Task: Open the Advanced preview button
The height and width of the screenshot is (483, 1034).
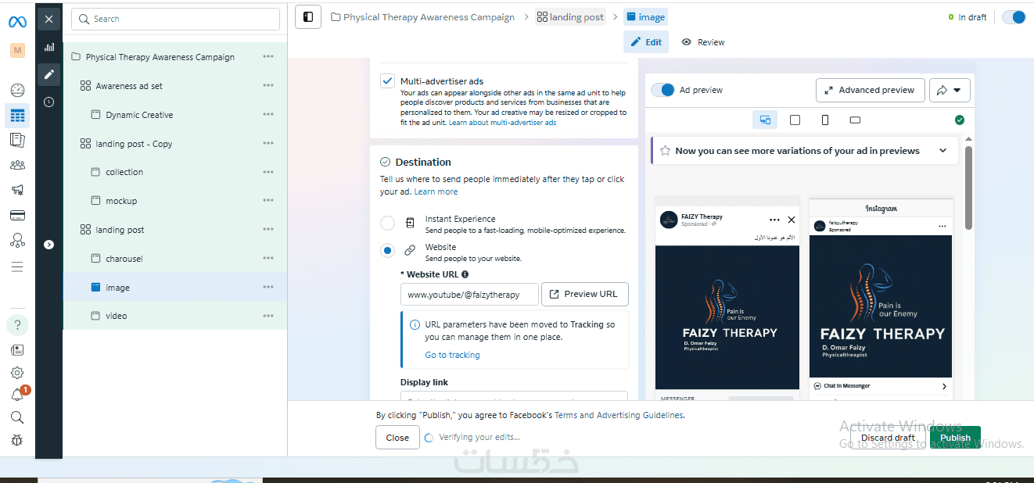Action: click(871, 90)
